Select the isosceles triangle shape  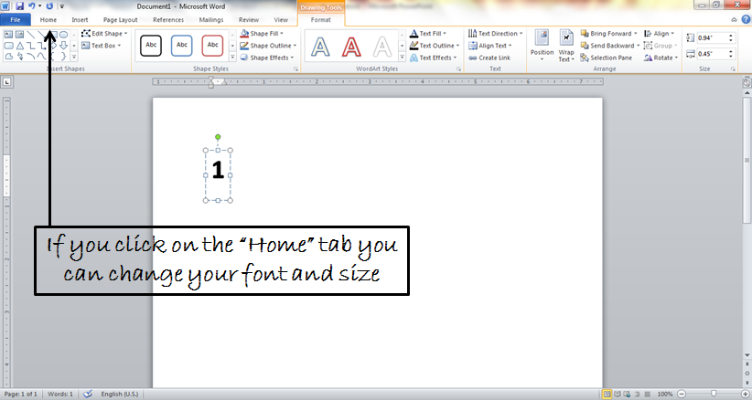19,46
